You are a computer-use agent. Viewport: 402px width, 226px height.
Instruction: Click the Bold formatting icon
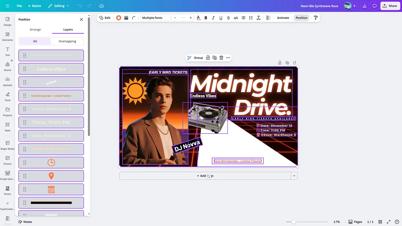206,18
